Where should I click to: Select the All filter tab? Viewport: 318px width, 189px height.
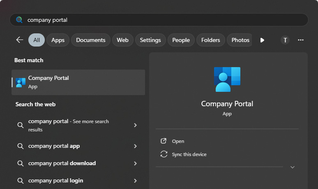tap(37, 40)
